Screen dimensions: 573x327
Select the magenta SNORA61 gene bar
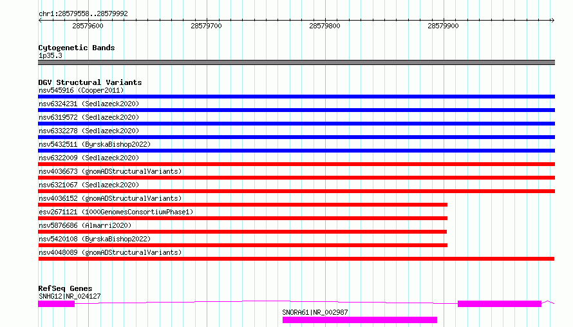[360, 320]
